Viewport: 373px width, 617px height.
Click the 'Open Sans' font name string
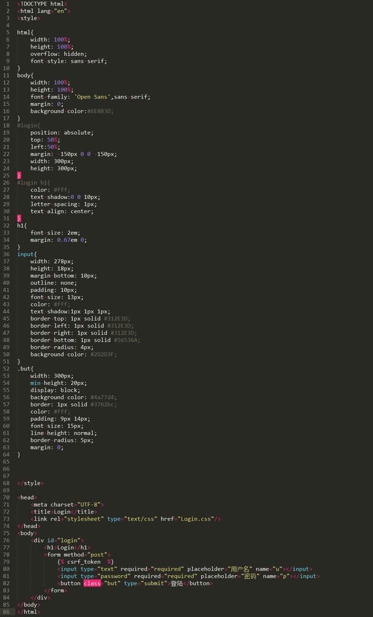[93, 97]
